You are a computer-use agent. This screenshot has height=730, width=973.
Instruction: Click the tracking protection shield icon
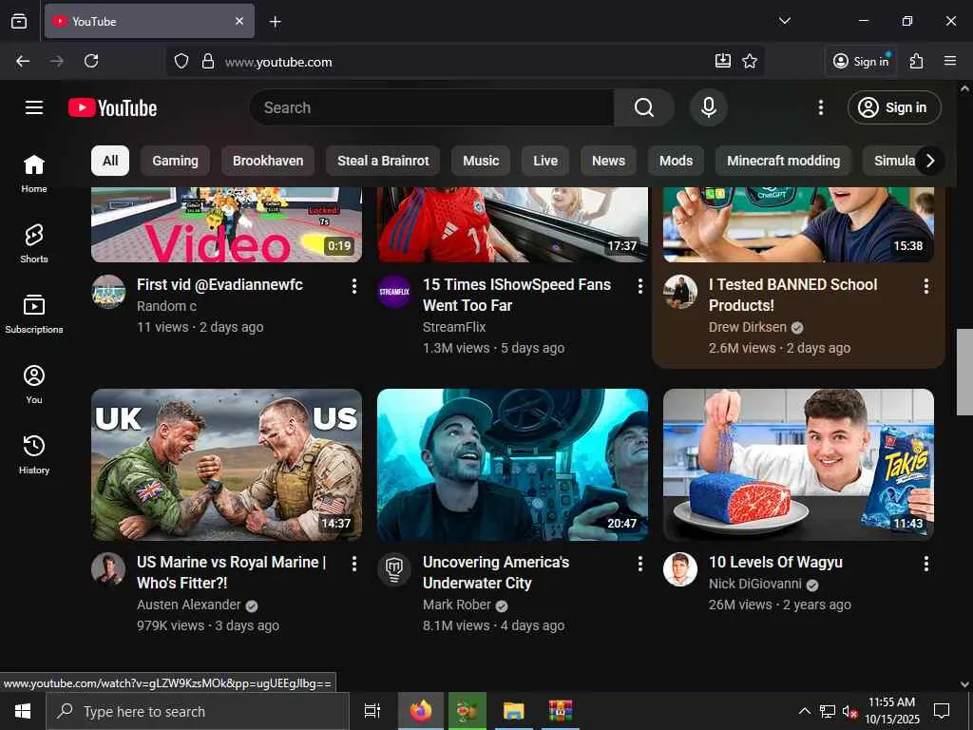tap(181, 61)
